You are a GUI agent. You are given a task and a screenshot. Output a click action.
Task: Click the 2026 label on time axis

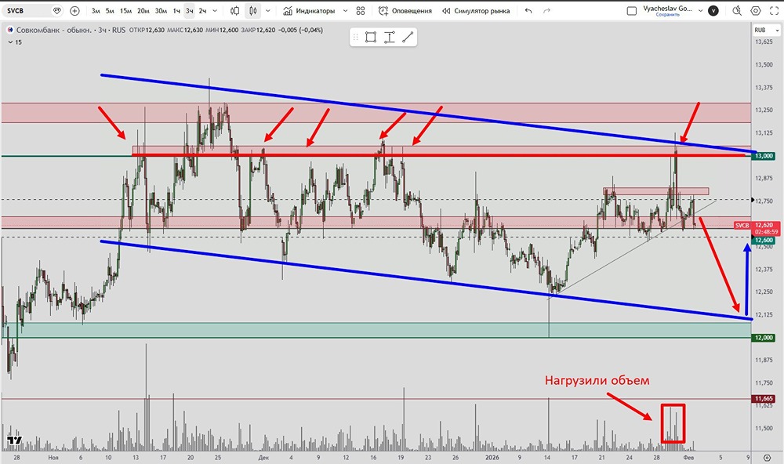tap(492, 458)
